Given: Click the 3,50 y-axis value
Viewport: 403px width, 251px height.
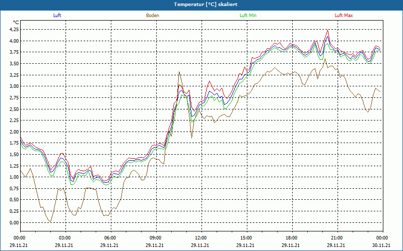Looking at the screenshot, I should tap(14, 64).
